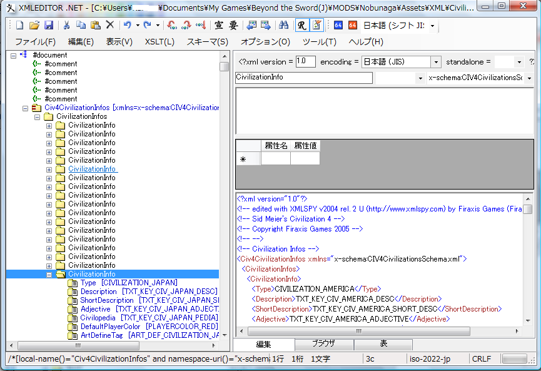Screen dimensions: 541x371
Task: Click the Open file folder icon
Action: coord(34,26)
